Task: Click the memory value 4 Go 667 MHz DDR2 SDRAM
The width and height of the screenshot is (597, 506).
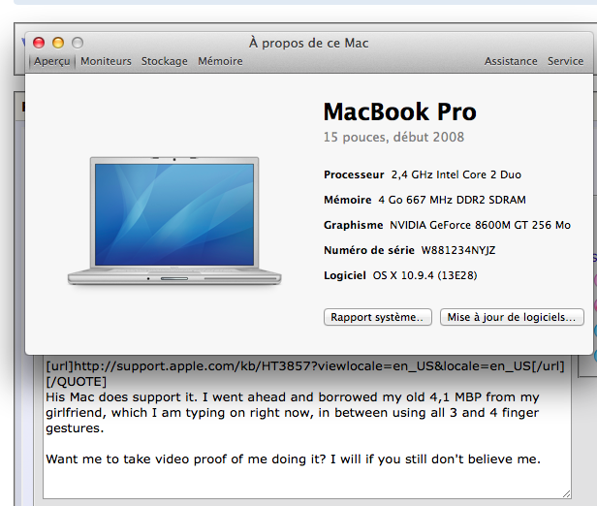Action: click(452, 200)
